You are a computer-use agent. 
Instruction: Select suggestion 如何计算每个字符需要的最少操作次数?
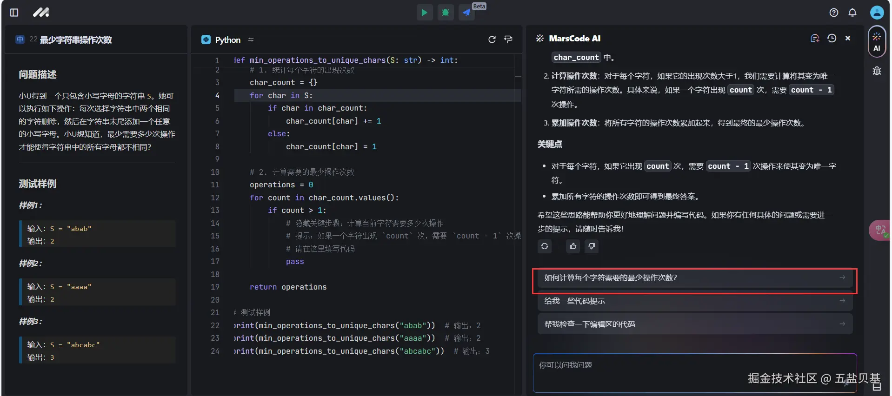695,278
